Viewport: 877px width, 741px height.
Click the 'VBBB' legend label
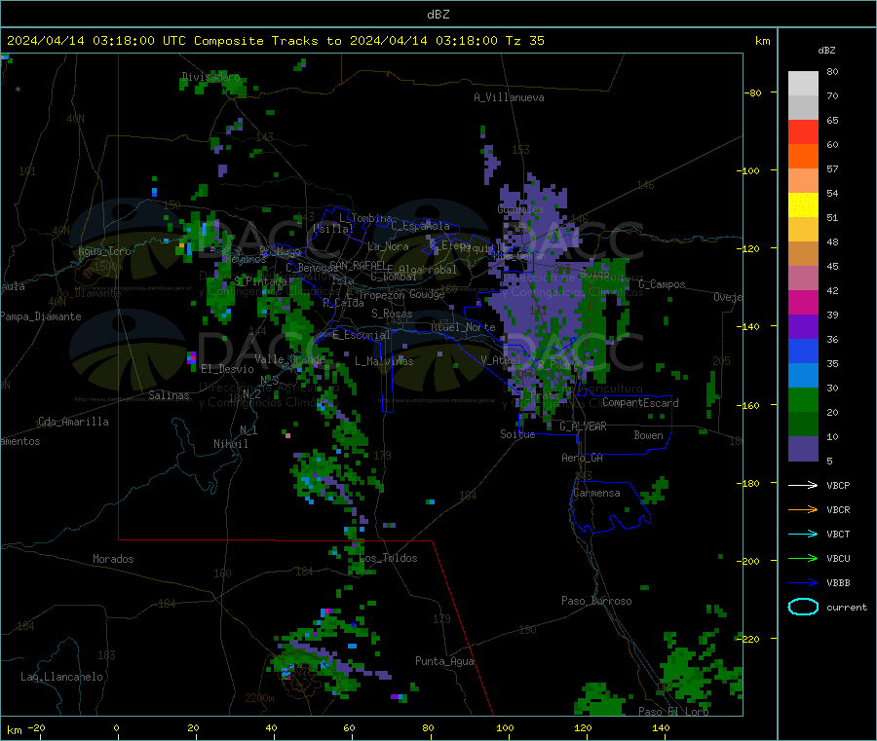[838, 582]
